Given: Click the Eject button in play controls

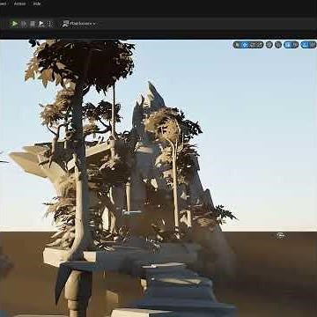Looking at the screenshot, I should (x=41, y=24).
